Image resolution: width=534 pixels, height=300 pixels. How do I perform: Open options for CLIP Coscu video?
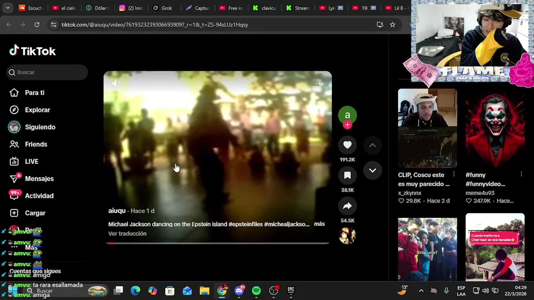pyautogui.click(x=454, y=174)
